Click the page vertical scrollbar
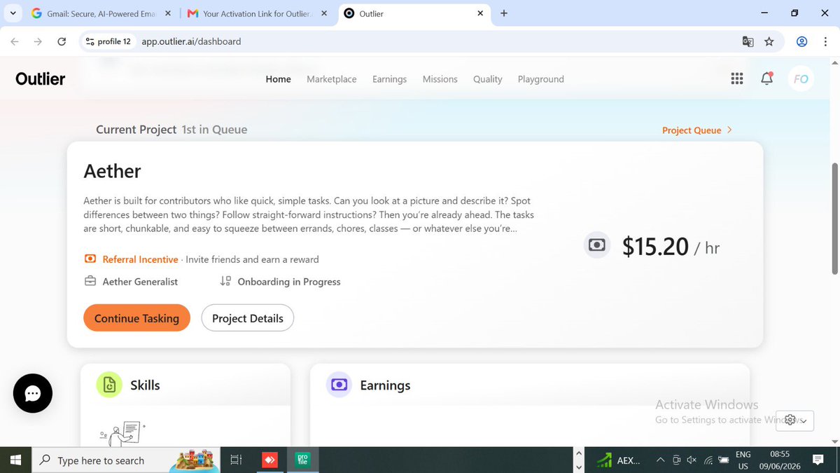The image size is (840, 473). coord(834,217)
